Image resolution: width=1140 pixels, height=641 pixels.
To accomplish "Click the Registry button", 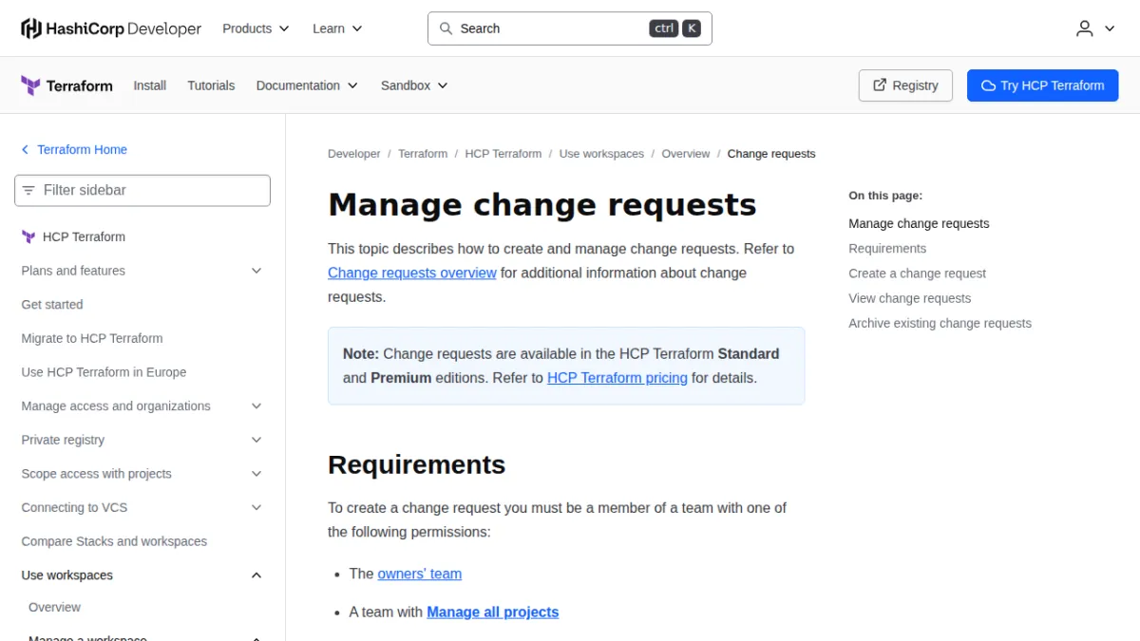I will (905, 85).
